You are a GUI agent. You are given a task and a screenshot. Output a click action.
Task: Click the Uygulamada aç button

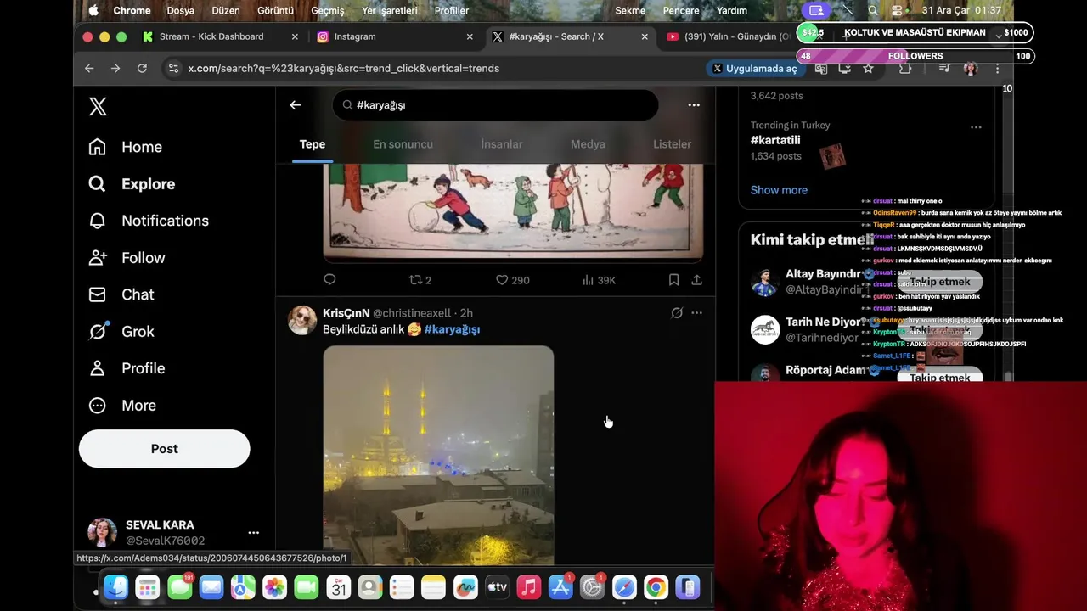[x=755, y=68]
